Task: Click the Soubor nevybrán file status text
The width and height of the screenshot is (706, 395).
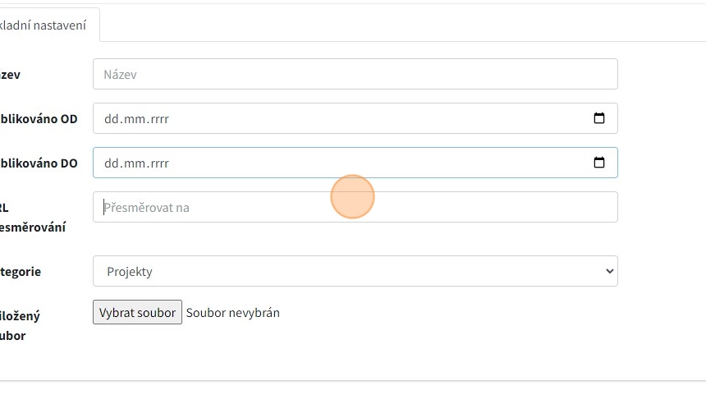Action: coord(232,313)
